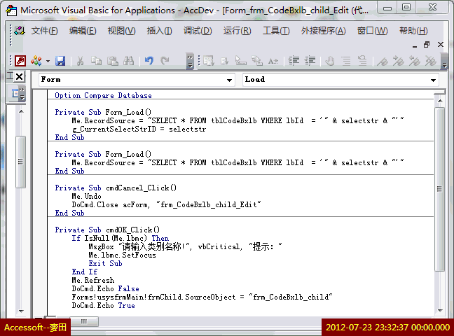Click the code window split bar handle
Image resolution: width=454 pixels, height=336 pixels.
(440, 92)
